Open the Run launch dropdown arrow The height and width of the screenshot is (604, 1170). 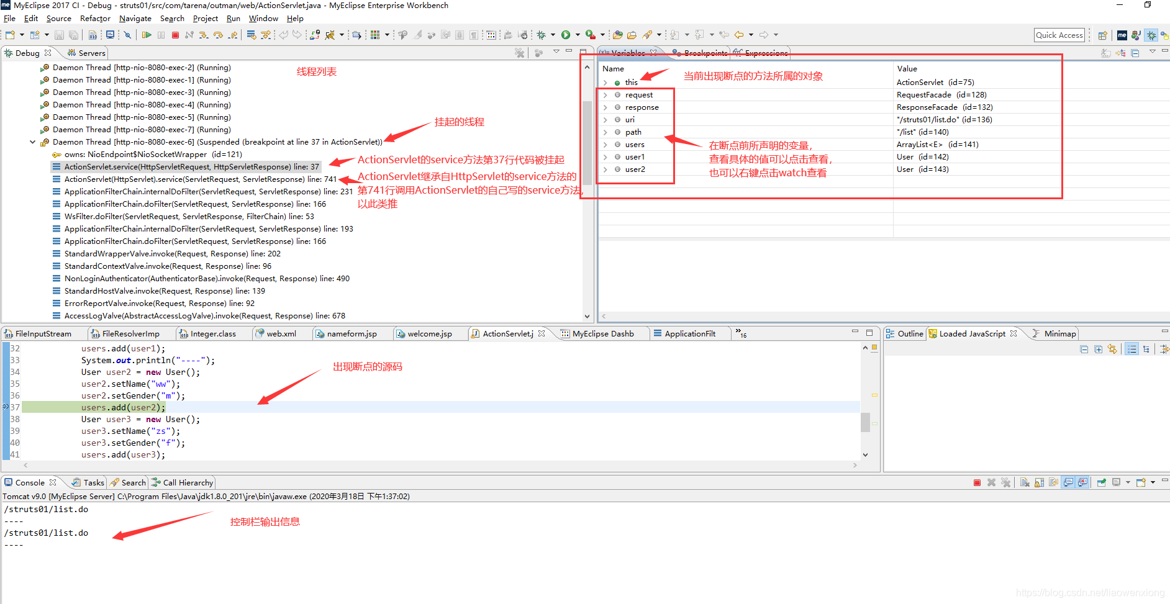pos(578,35)
